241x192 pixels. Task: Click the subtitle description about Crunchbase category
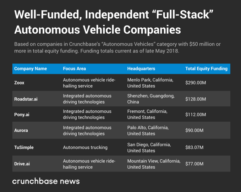point(117,47)
